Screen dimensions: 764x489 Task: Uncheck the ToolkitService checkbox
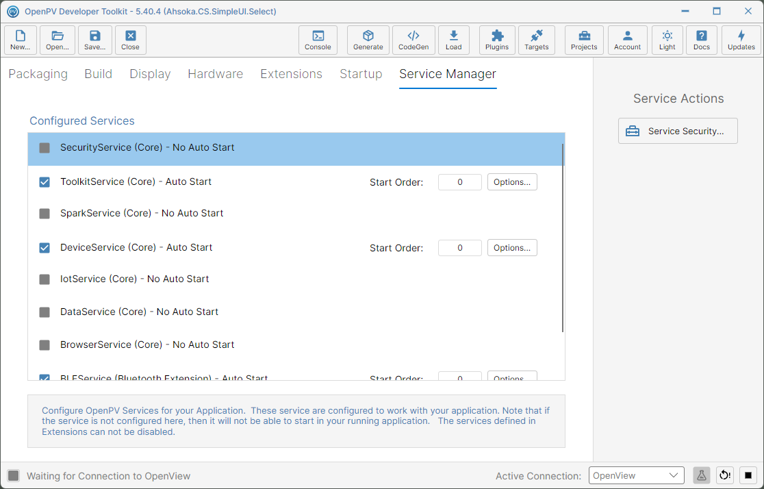[x=44, y=182]
